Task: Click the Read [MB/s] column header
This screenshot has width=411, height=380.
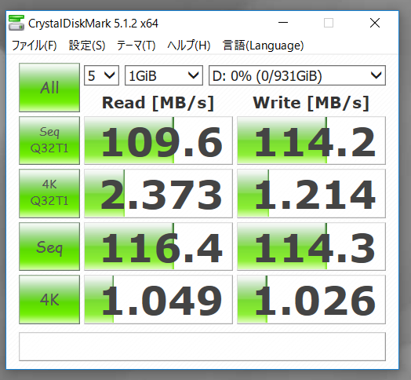Action: click(x=158, y=103)
